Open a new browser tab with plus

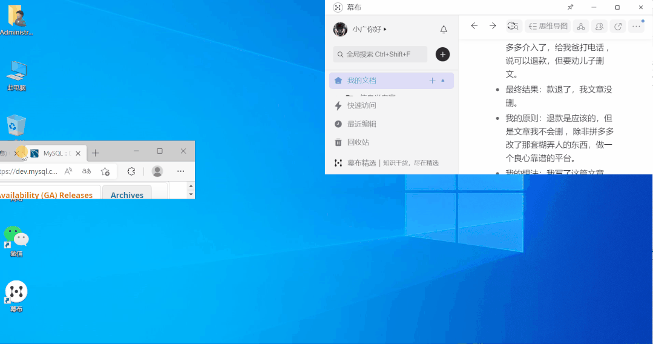(x=96, y=153)
